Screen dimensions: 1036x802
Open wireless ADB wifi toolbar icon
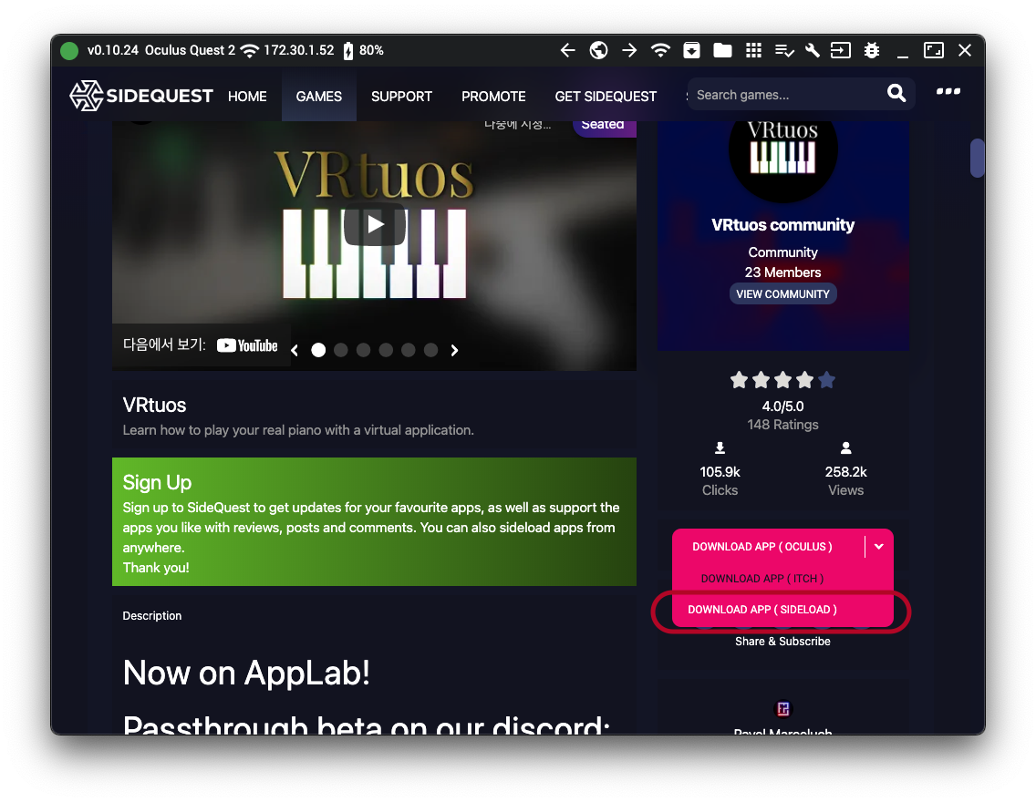coord(660,51)
